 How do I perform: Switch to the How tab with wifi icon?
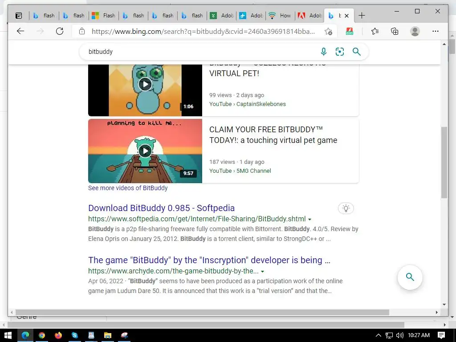[280, 16]
